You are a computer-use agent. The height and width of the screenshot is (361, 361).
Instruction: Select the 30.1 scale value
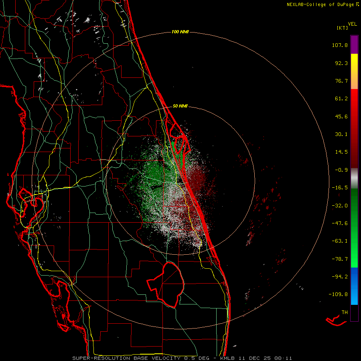coord(341,134)
